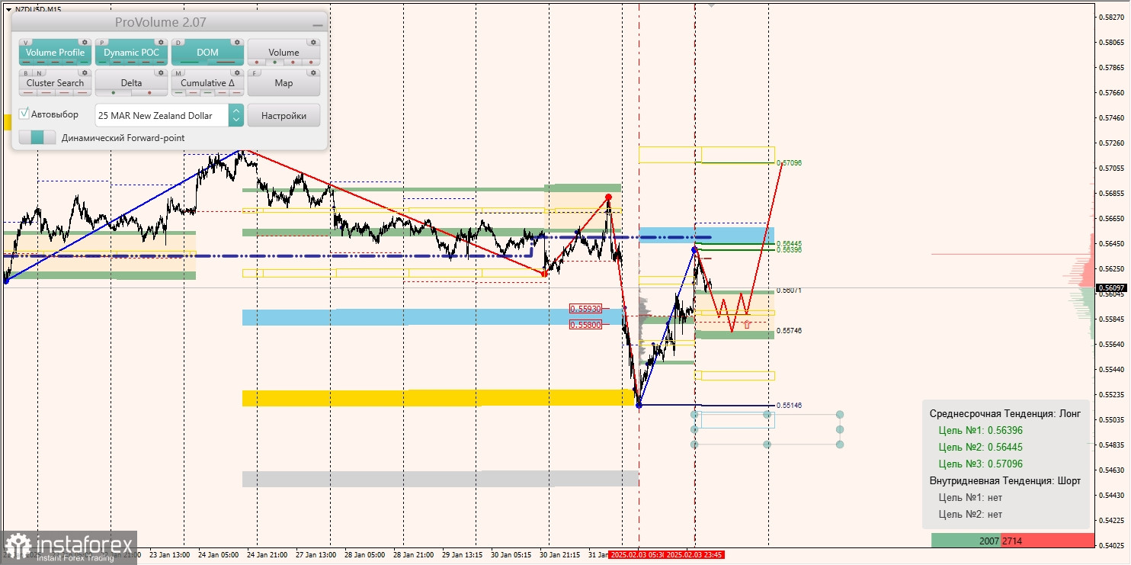This screenshot has height=565, width=1131.
Task: Toggle green line segment under DOM
Action: [190, 63]
